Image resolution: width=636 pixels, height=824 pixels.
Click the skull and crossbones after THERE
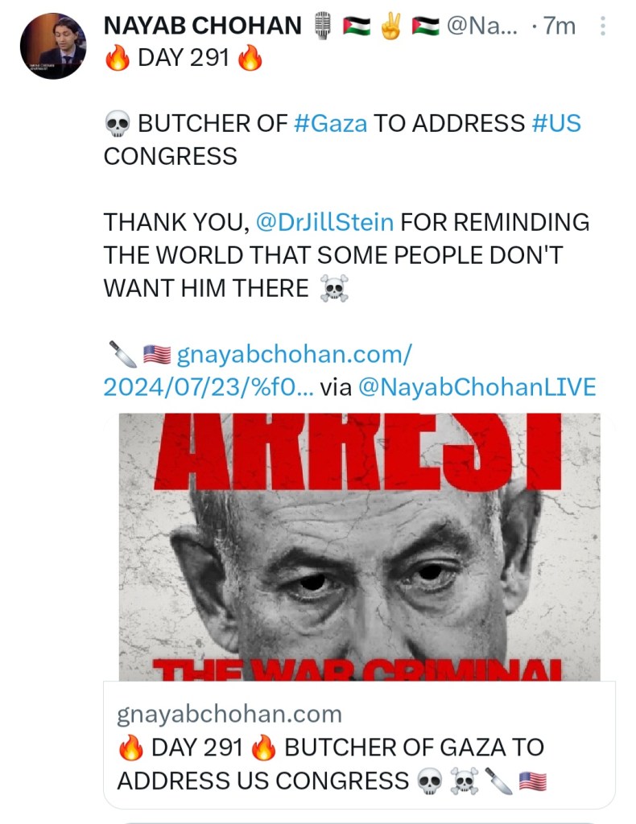point(334,289)
